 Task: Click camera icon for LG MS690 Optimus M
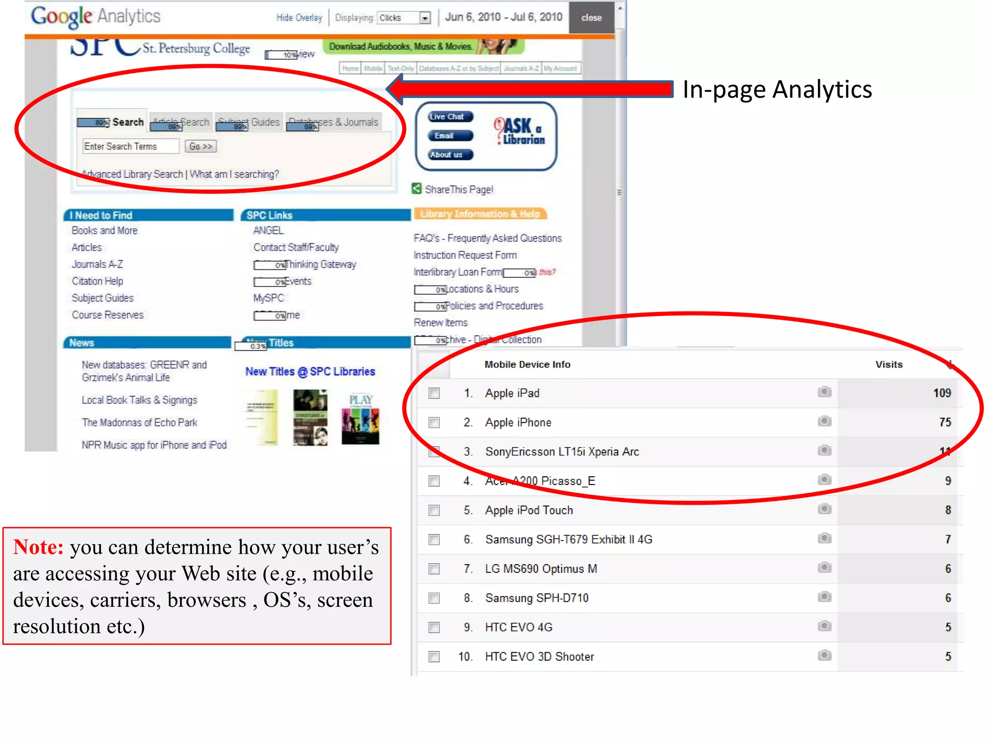(825, 568)
